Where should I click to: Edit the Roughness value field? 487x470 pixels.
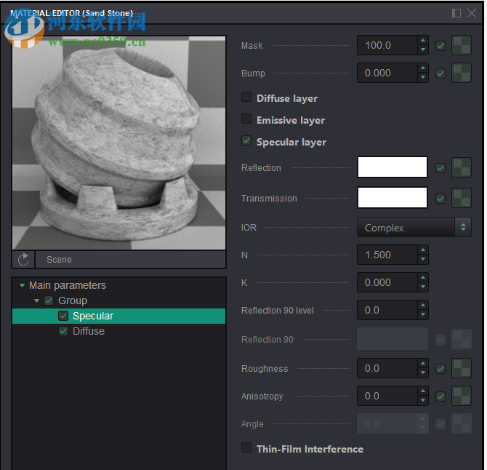[387, 368]
